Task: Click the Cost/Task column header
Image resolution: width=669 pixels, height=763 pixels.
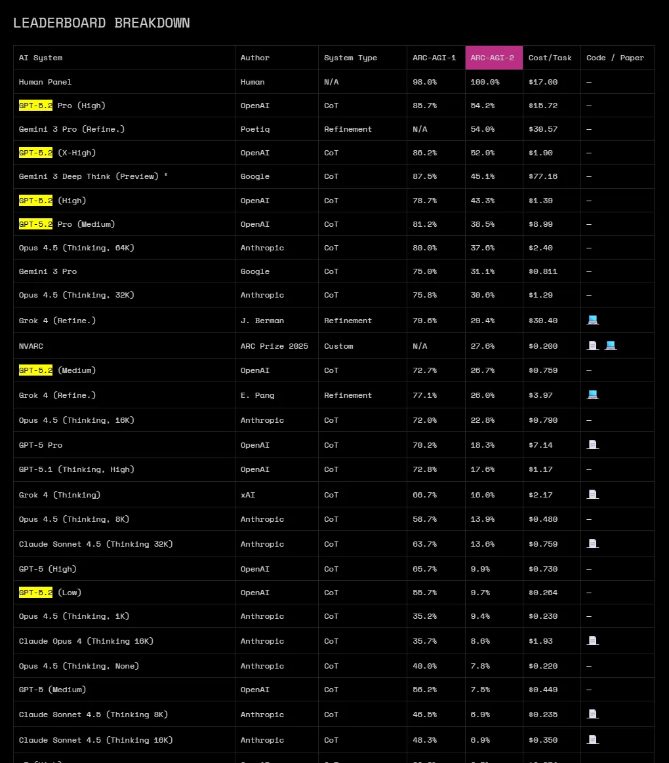Action: point(550,58)
